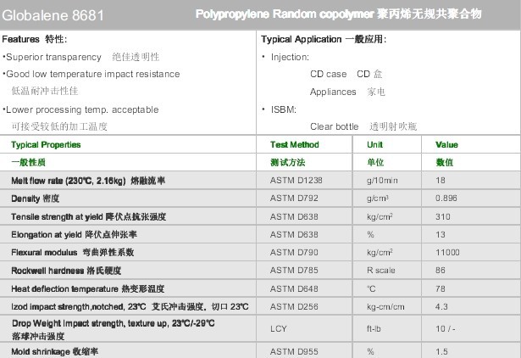Click the '数值' Chinese header cell
The image size is (521, 358).
coord(445,162)
